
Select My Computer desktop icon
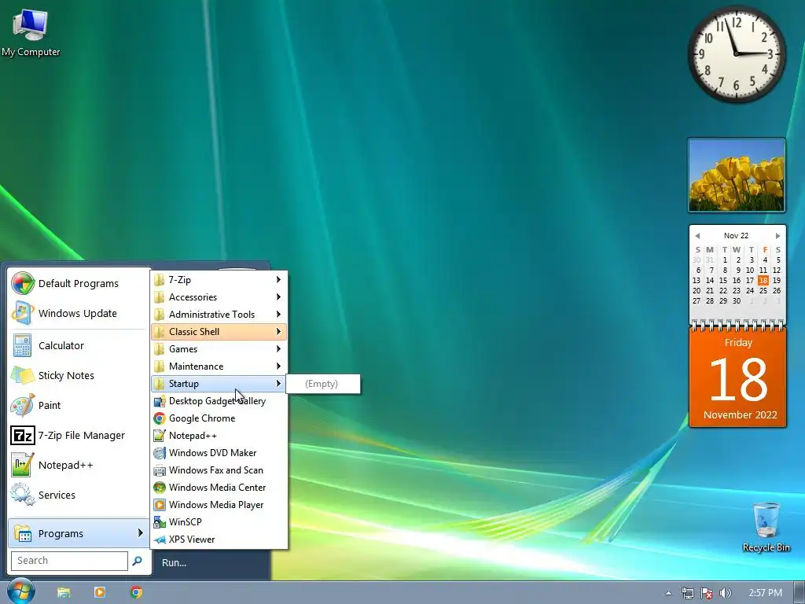pyautogui.click(x=31, y=31)
